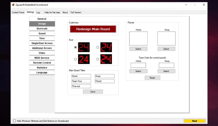Viewport: 218px width, 126px height.
Task: Open the WEB Service settings category
Action: [x=42, y=58]
